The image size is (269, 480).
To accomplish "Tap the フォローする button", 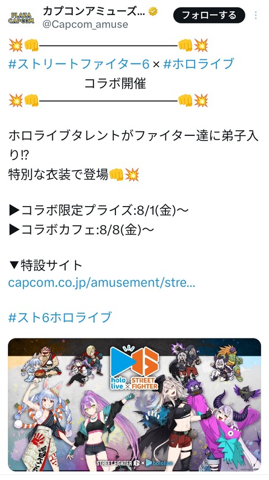I will point(209,15).
